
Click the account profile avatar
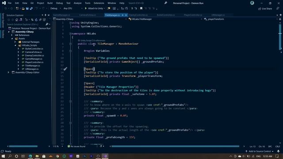(252, 3)
